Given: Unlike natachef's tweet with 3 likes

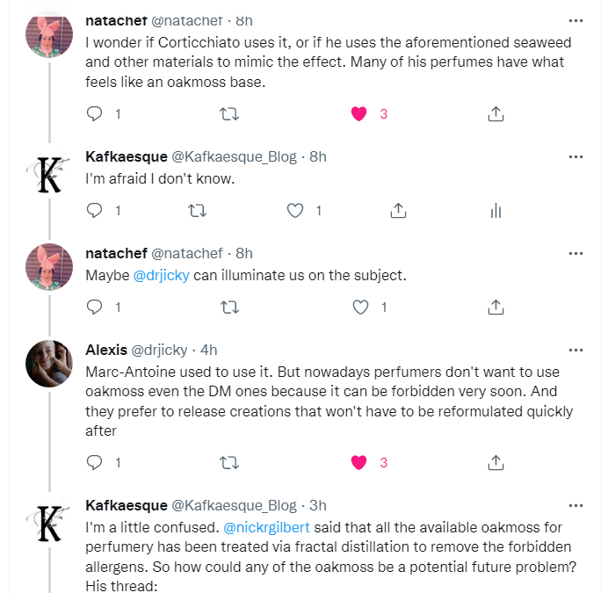Looking at the screenshot, I should click(x=358, y=114).
